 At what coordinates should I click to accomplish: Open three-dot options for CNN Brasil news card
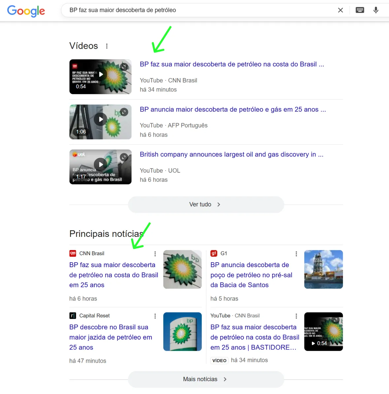(155, 254)
